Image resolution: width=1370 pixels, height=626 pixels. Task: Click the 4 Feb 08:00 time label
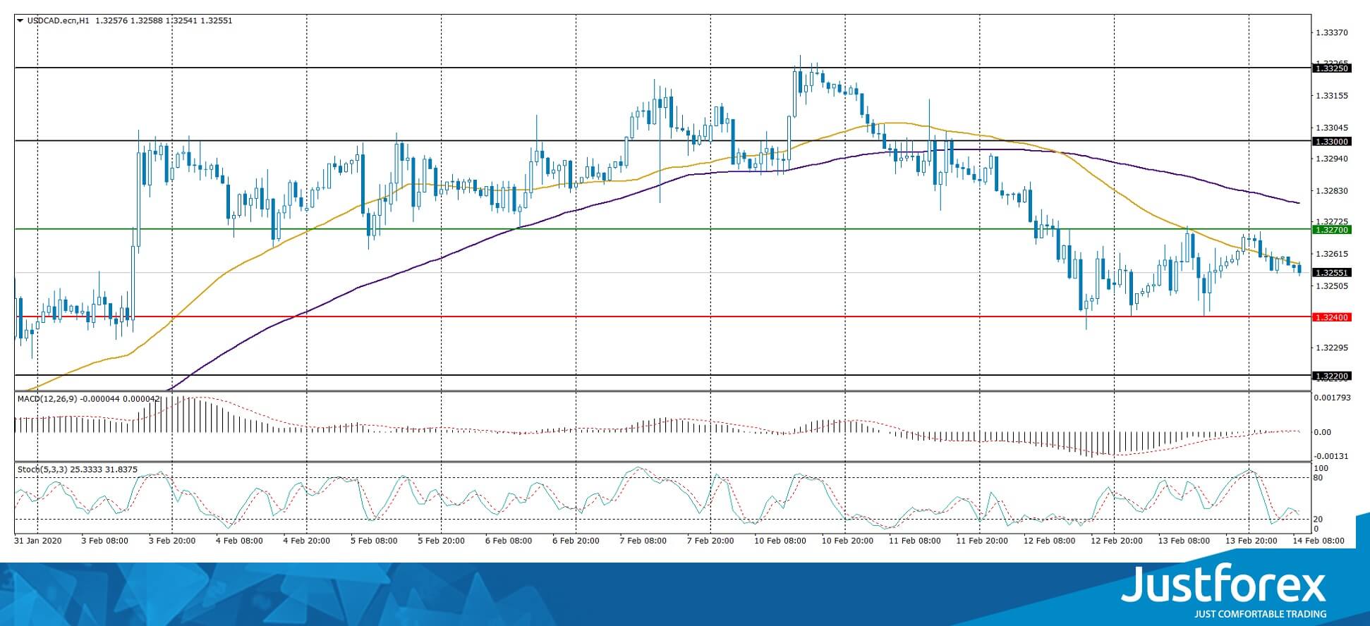[x=239, y=541]
